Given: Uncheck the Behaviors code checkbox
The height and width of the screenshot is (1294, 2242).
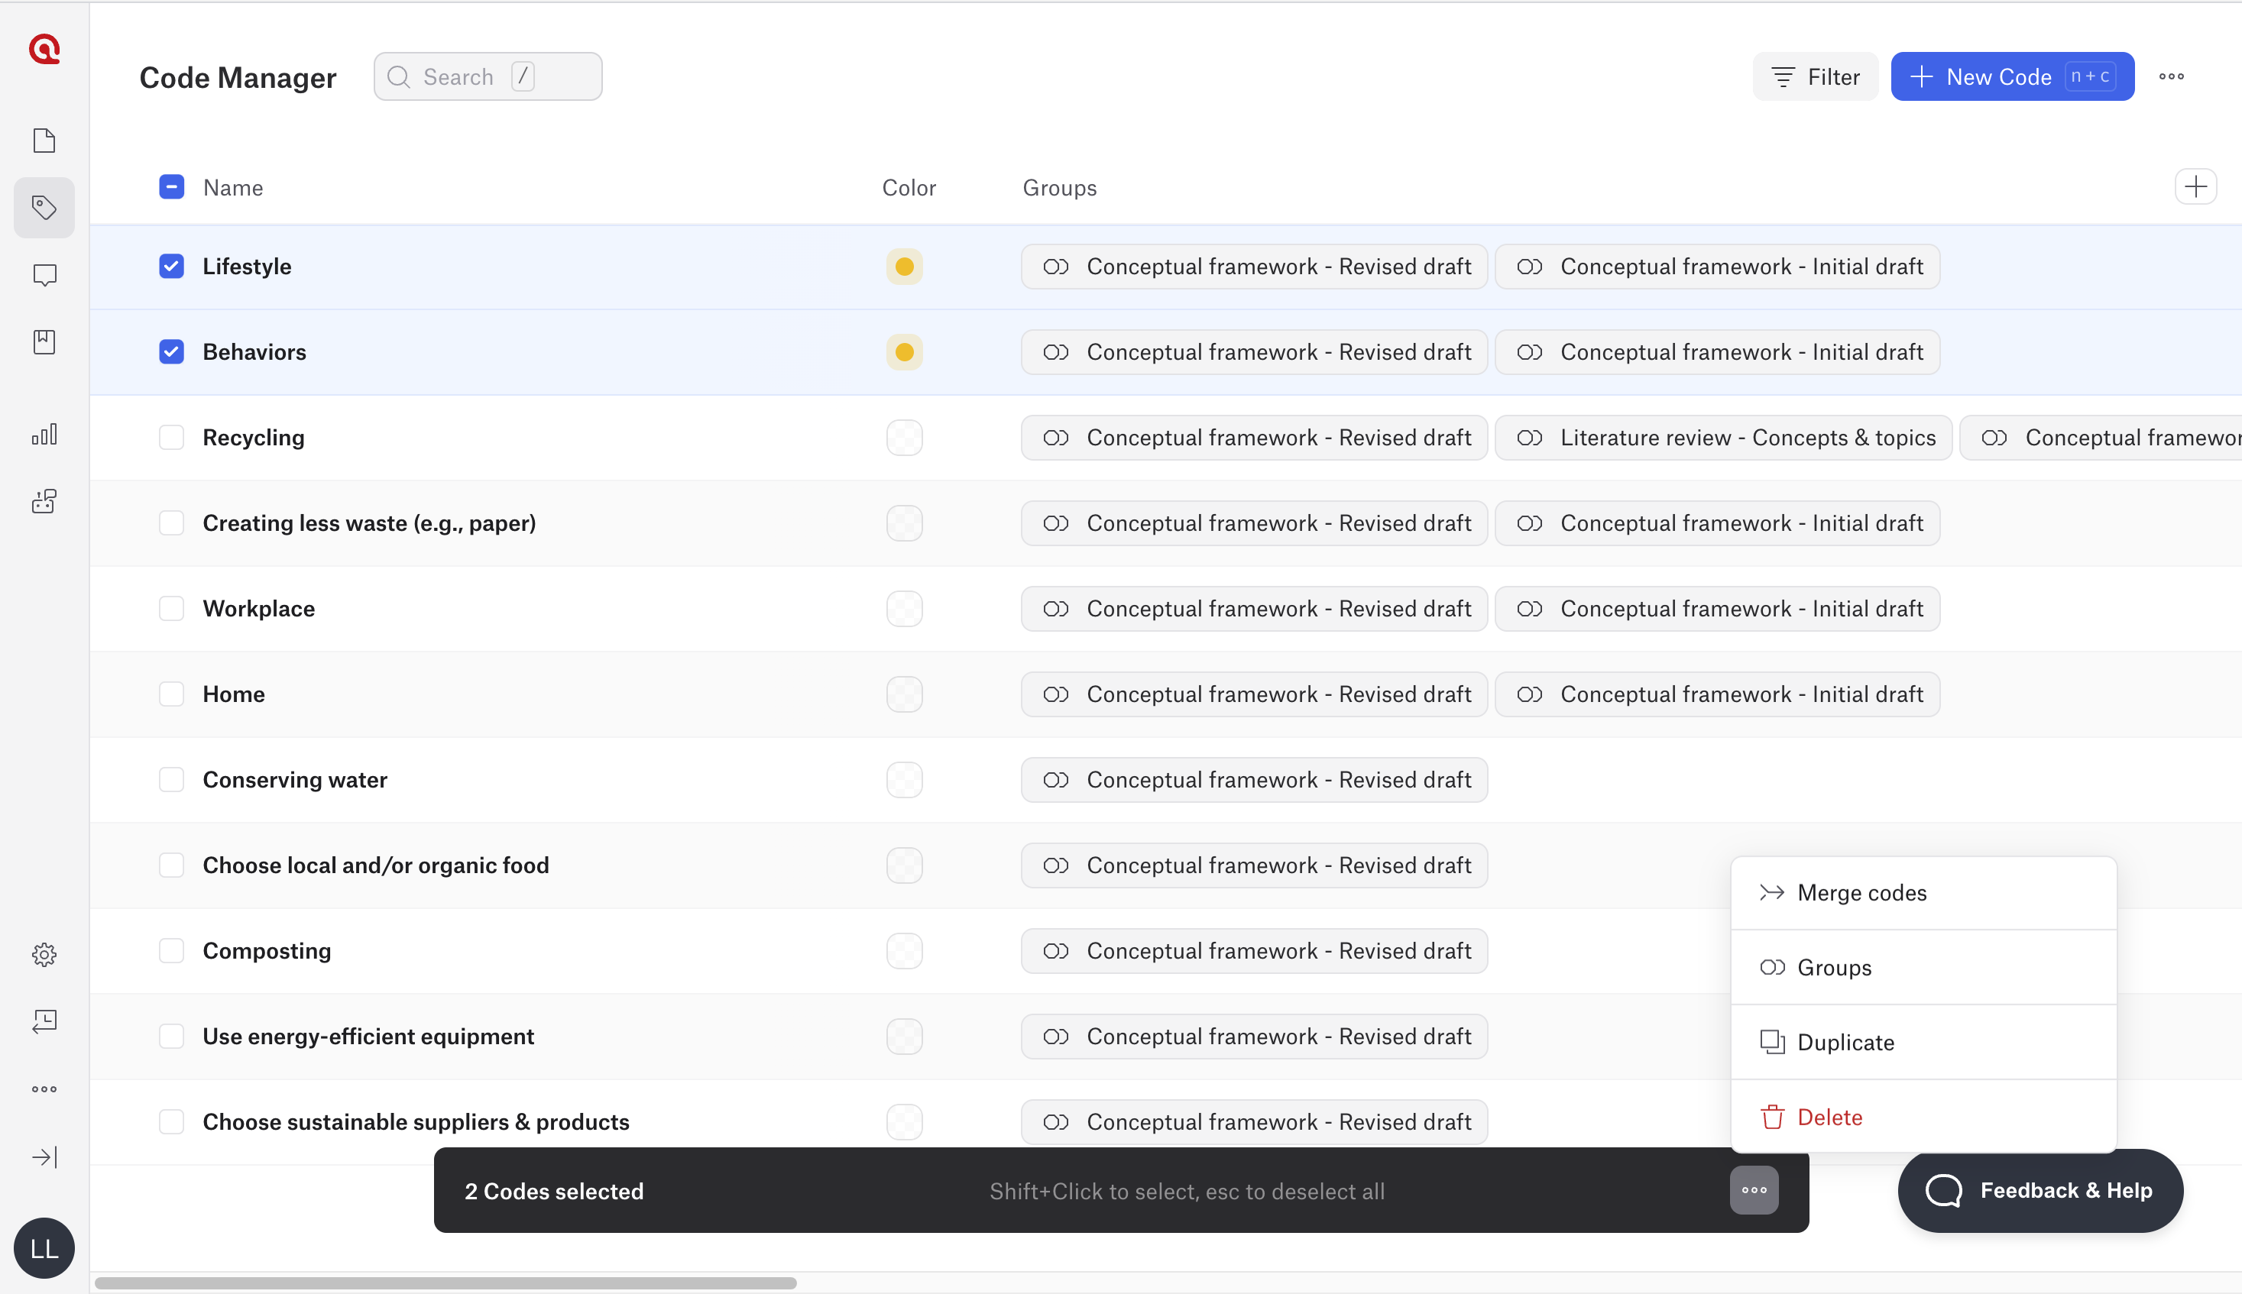Looking at the screenshot, I should [172, 352].
